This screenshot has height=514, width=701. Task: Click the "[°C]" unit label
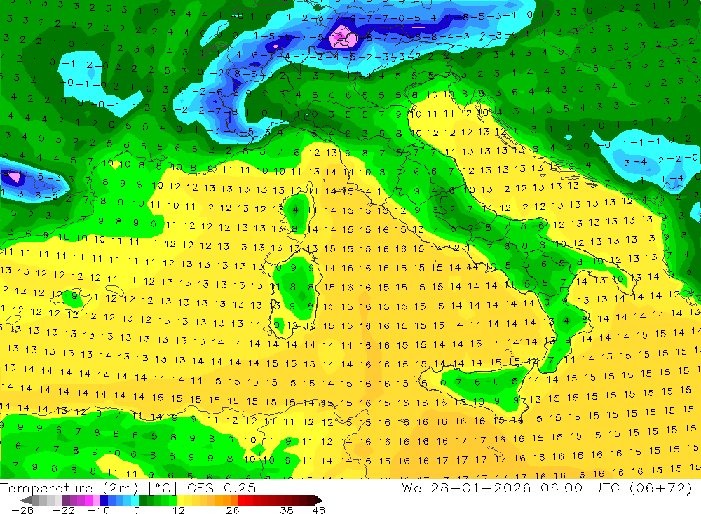[x=163, y=488]
